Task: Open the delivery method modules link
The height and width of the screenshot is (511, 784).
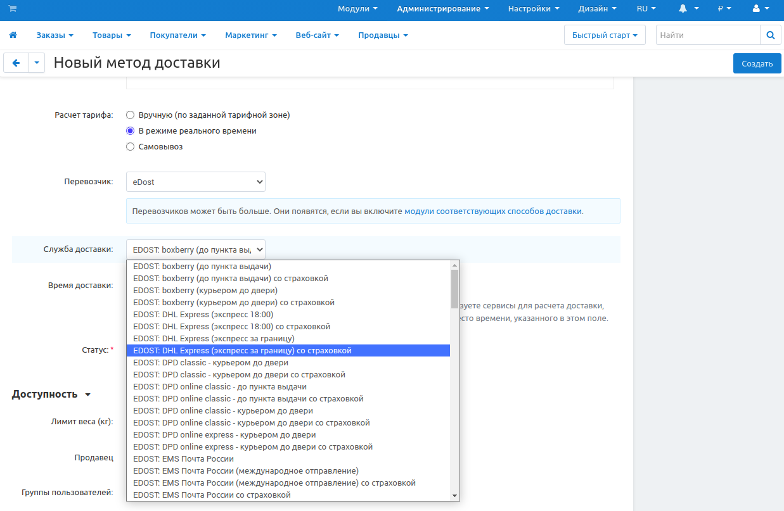Action: pyautogui.click(x=493, y=211)
